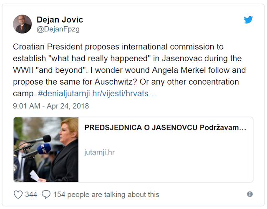Click the Twitter bird logo
The width and height of the screenshot is (267, 209).
point(248,20)
